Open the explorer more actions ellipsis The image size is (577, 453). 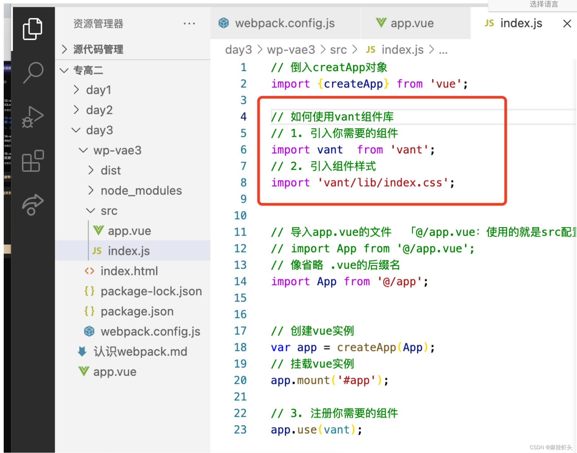[x=189, y=24]
